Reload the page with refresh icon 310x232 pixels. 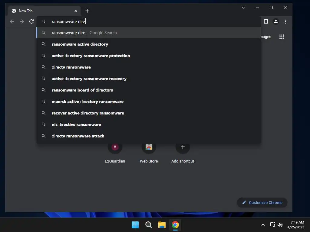[x=31, y=21]
